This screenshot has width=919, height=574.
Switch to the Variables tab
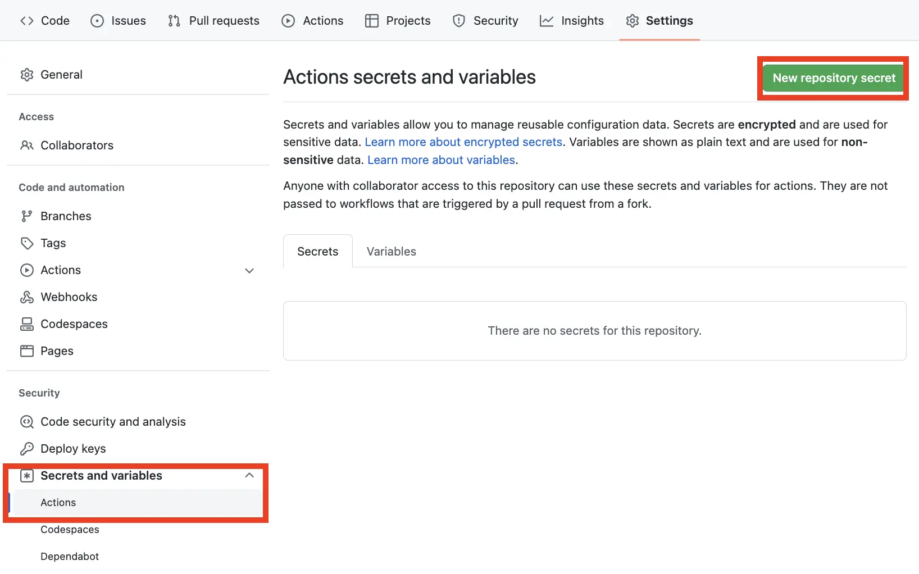pyautogui.click(x=391, y=251)
